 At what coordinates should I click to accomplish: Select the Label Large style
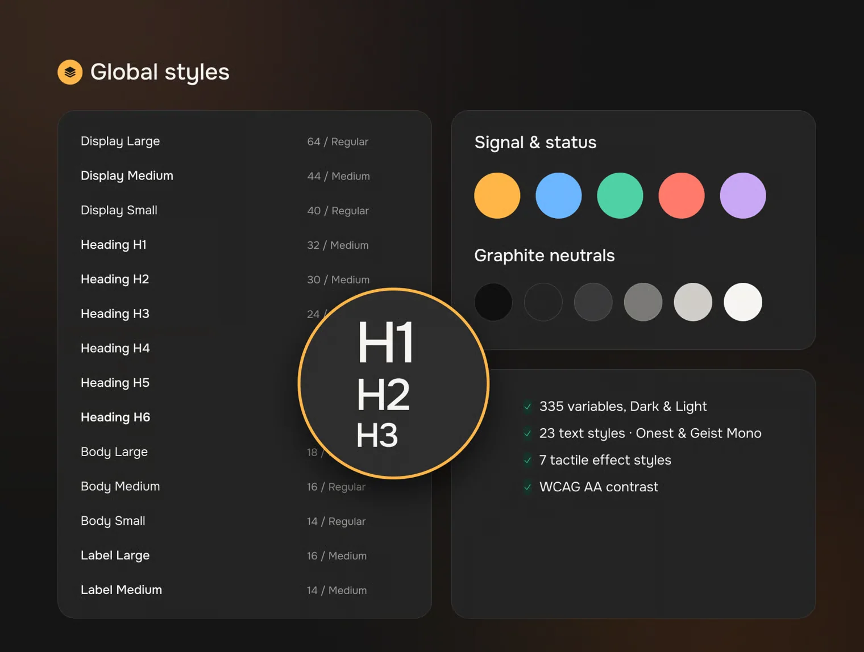pos(115,555)
